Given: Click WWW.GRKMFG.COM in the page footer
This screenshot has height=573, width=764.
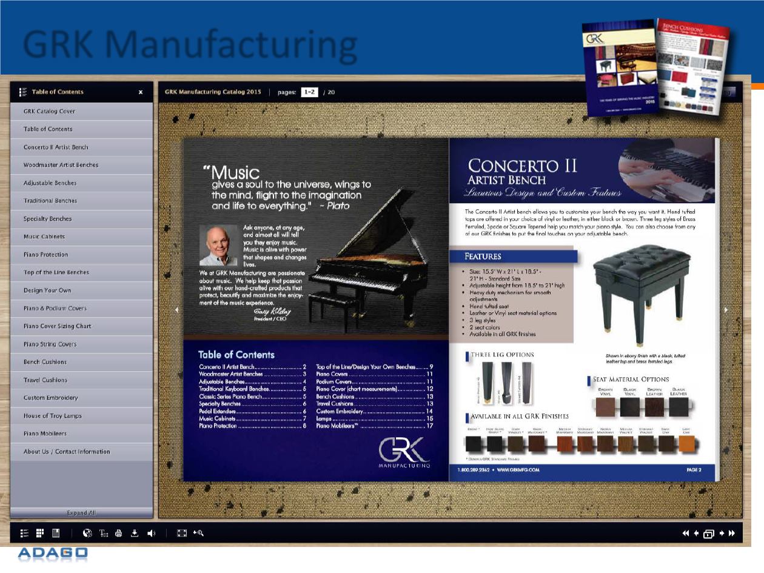Looking at the screenshot, I should point(518,470).
